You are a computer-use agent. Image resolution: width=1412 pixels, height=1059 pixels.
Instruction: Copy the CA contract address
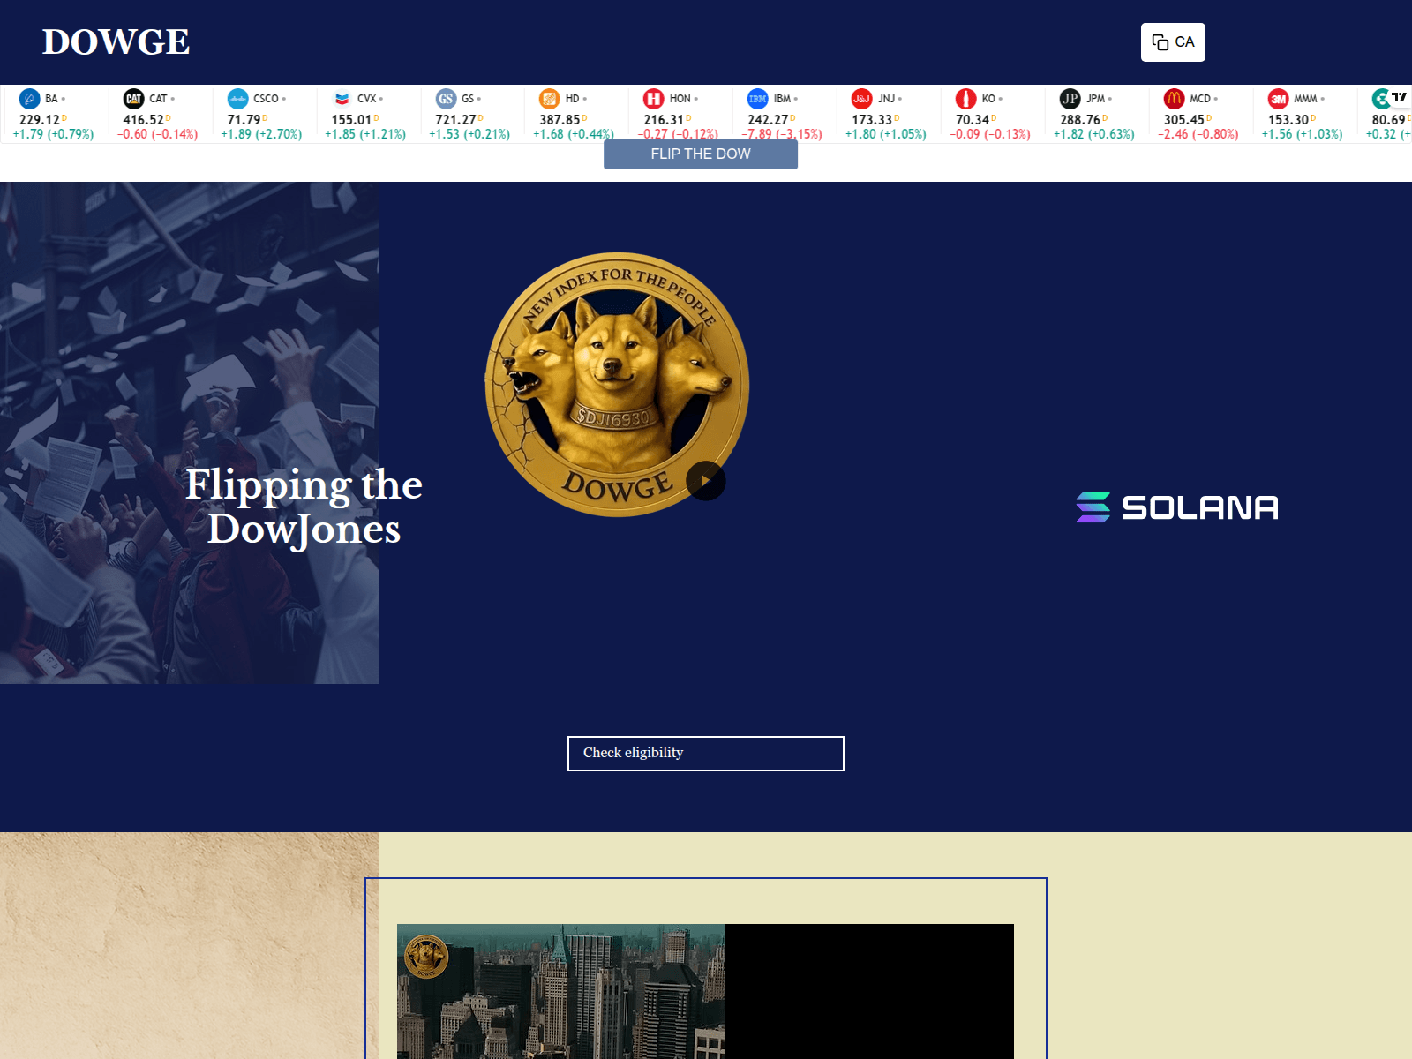click(1174, 41)
